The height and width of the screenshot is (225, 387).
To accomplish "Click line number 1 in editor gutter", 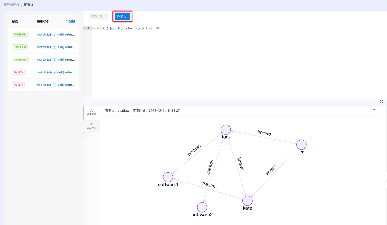I will click(88, 28).
